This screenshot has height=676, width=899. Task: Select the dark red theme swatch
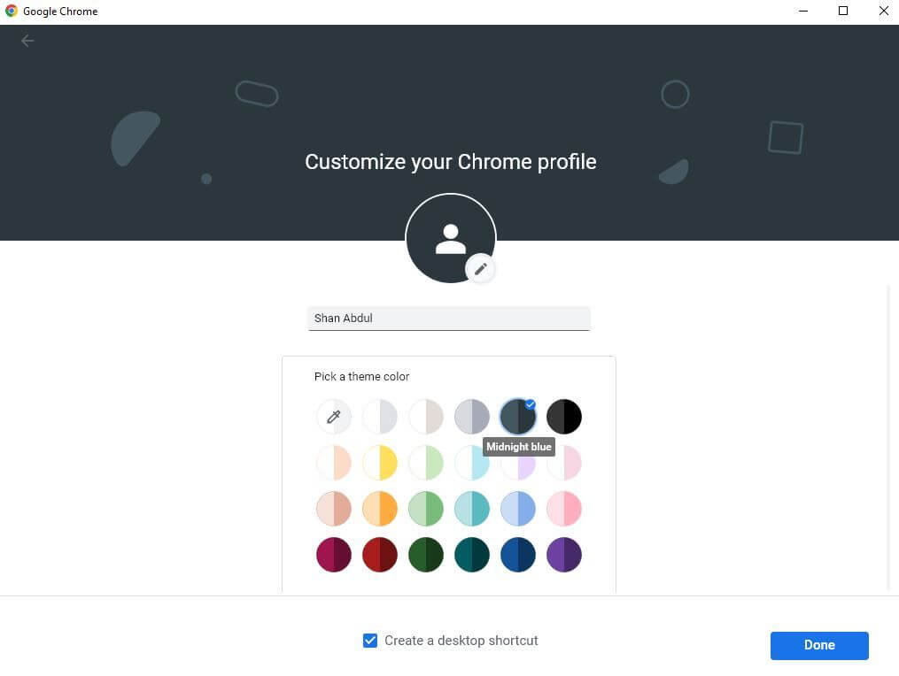(x=379, y=555)
